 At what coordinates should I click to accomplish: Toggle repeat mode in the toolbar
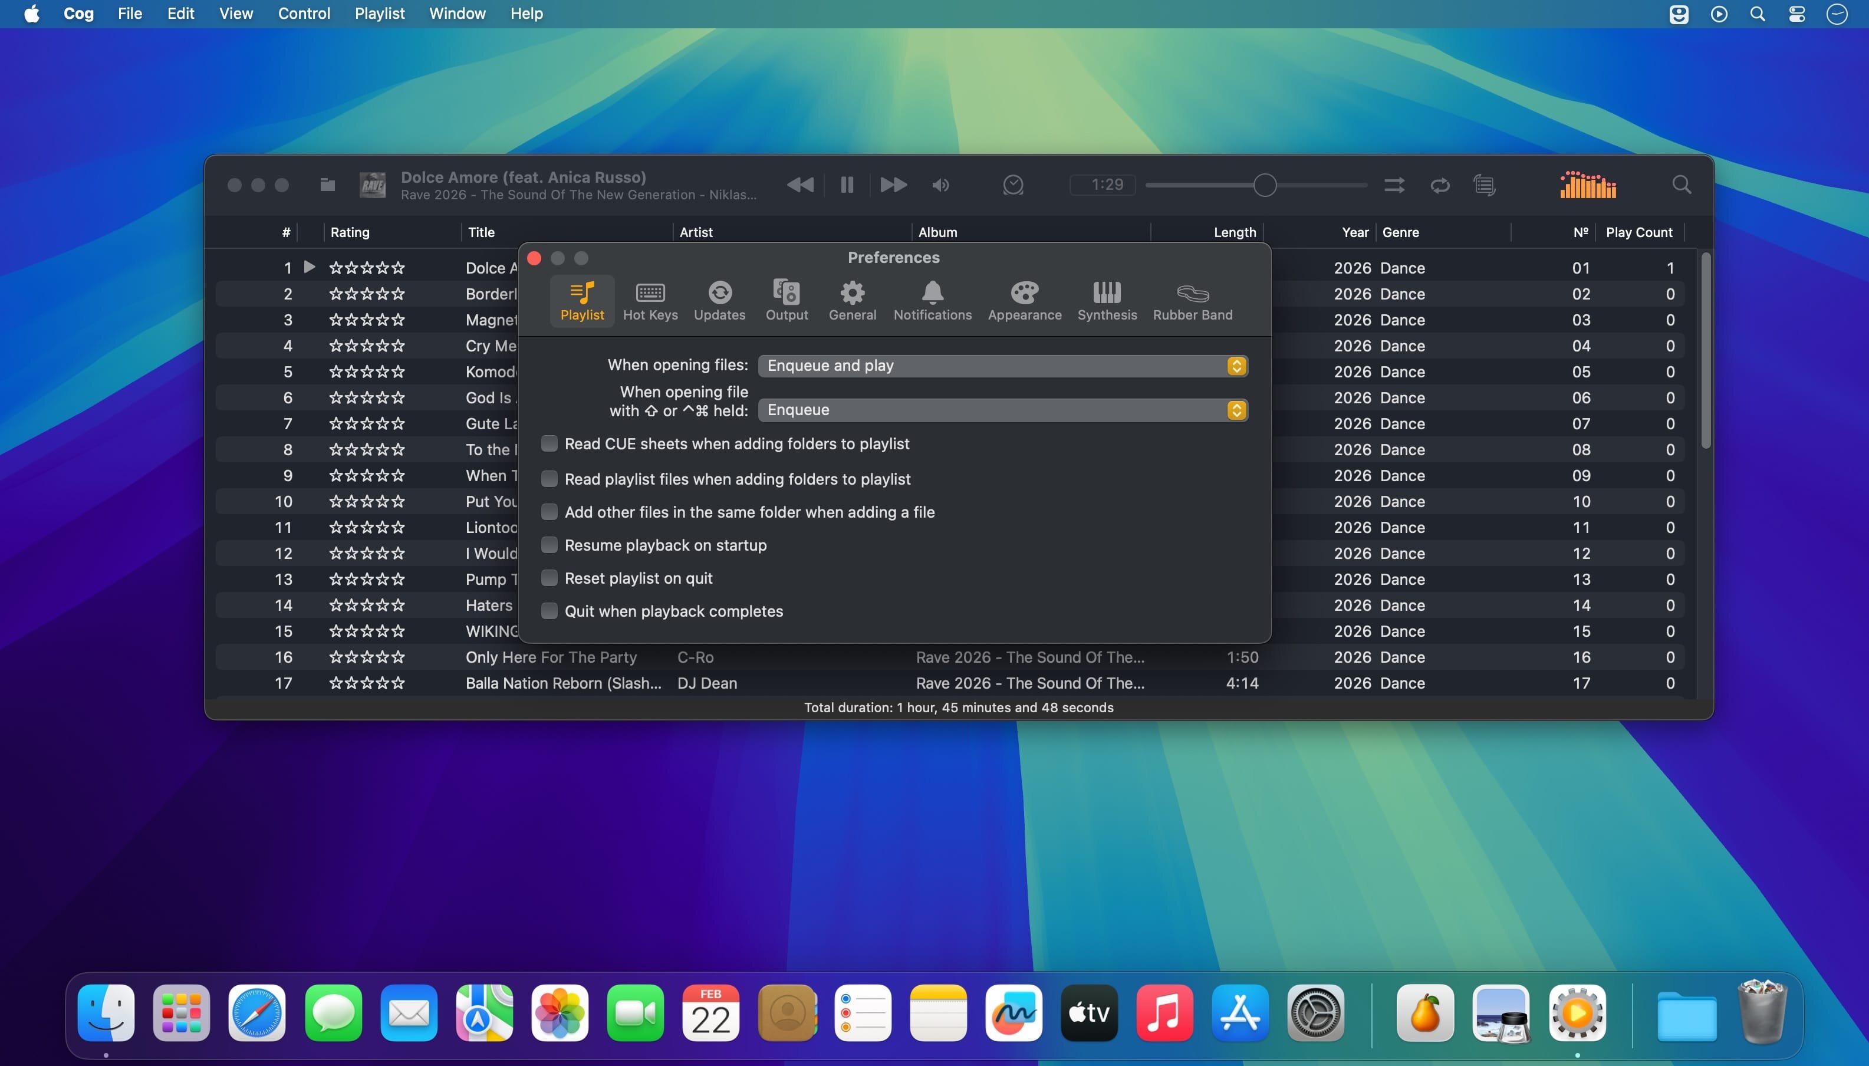1439,185
